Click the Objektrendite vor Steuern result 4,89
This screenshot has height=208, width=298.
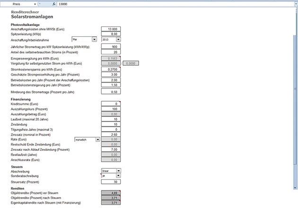point(111,192)
